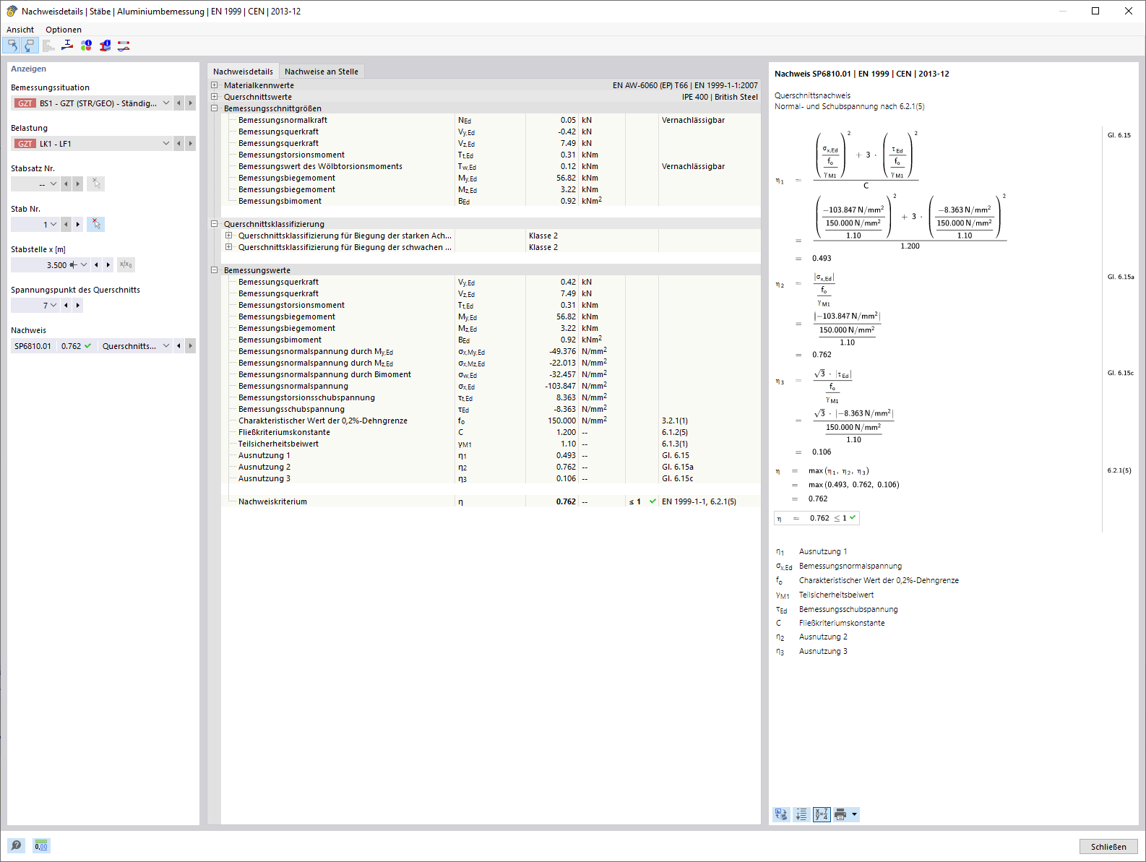The width and height of the screenshot is (1146, 862).
Task: Click the pick member in graphic icon
Action: (96, 225)
